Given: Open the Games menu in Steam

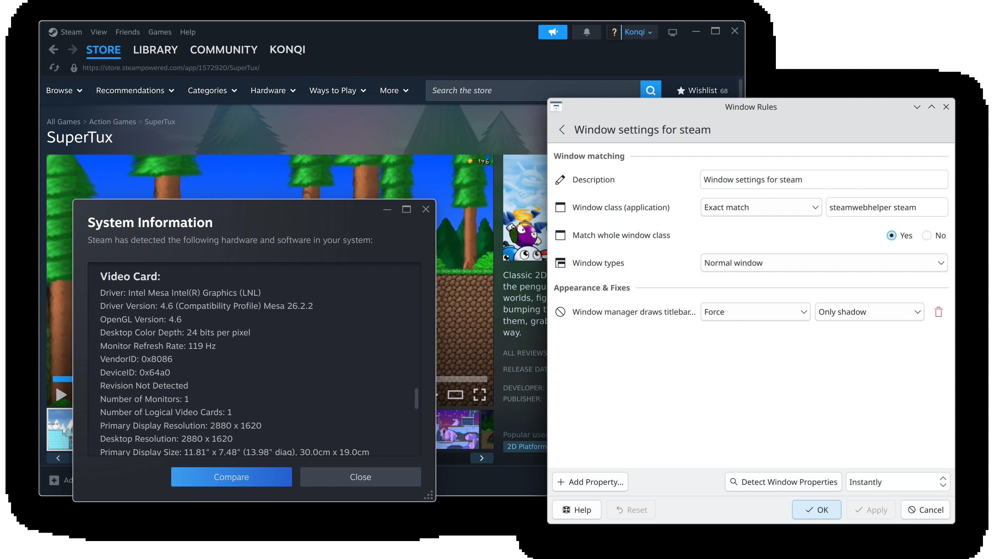Looking at the screenshot, I should click(160, 32).
